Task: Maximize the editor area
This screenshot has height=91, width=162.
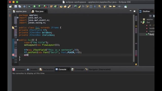Action: click(134, 11)
